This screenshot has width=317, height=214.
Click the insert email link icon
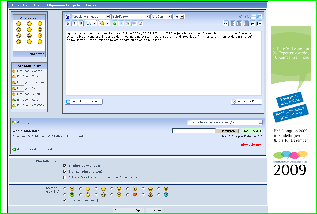(x=128, y=23)
